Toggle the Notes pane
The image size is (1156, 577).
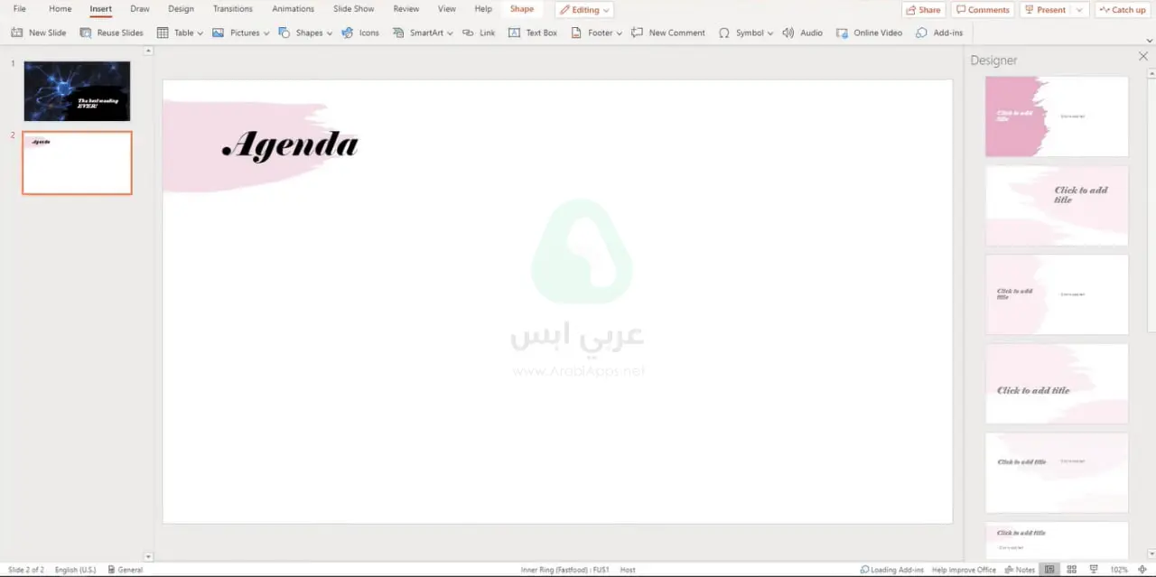(x=1021, y=569)
